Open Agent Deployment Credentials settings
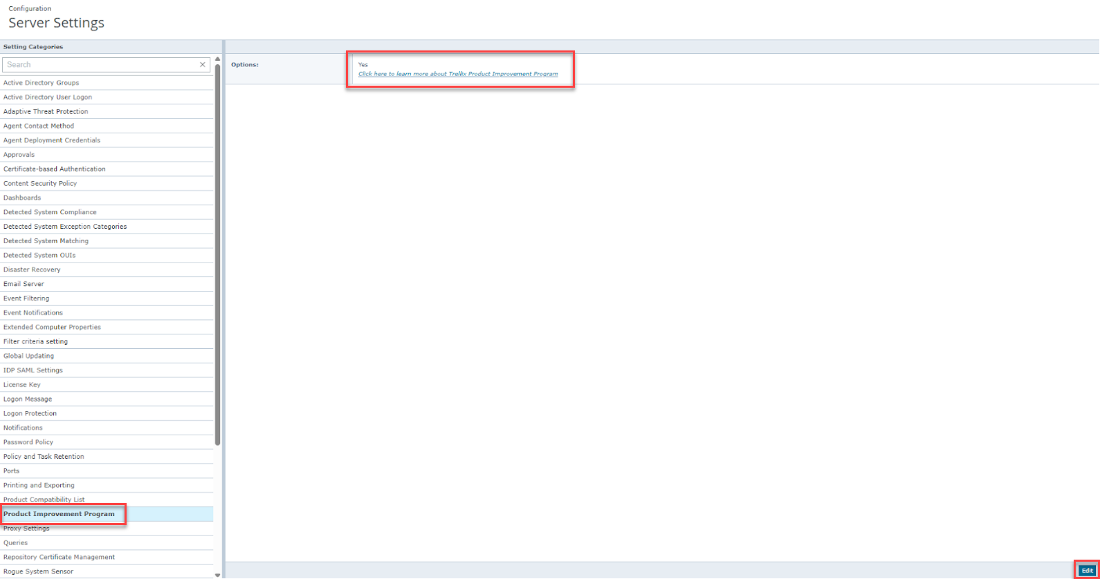Screen dimensions: 1100x579 point(107,140)
